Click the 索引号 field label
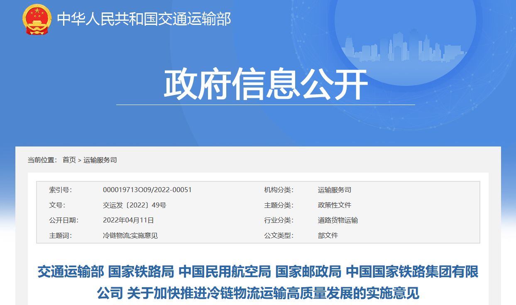 [x=60, y=190]
